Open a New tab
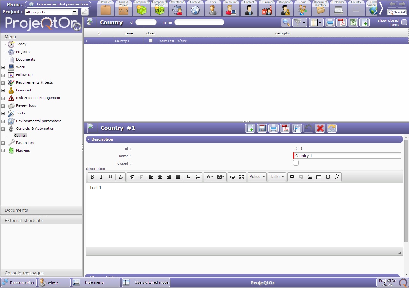This screenshot has width=409, height=288. [x=397, y=12]
